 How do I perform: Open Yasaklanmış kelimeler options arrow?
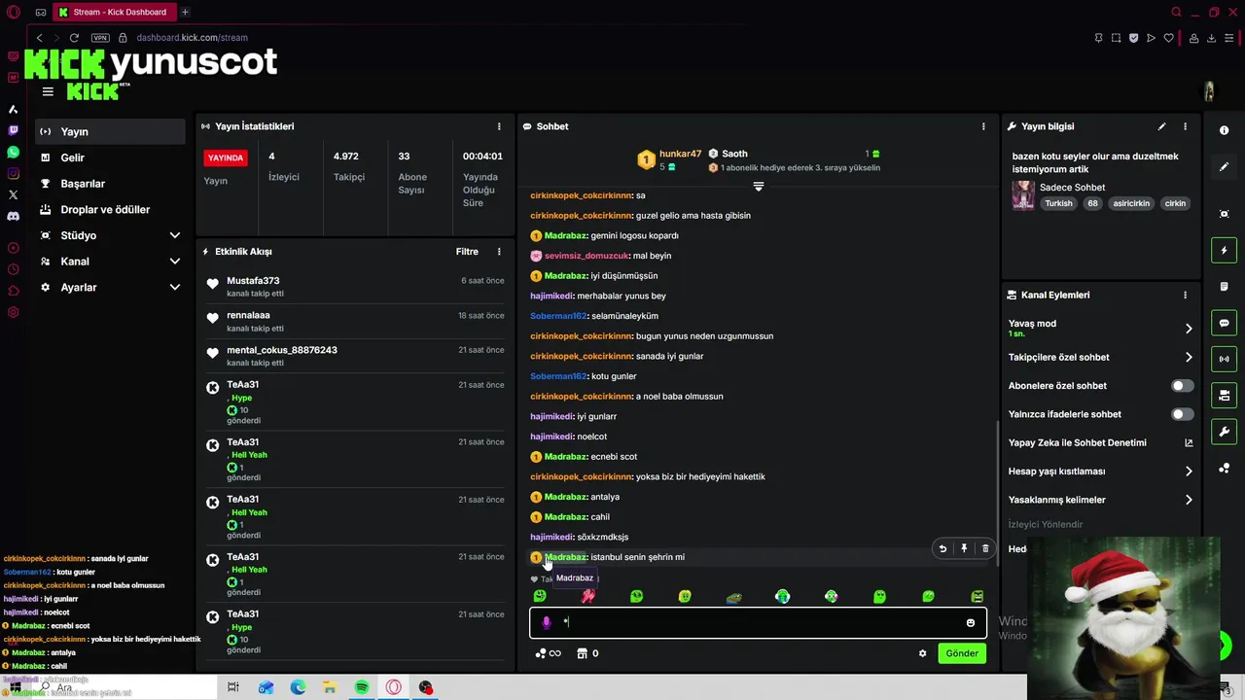pyautogui.click(x=1188, y=500)
